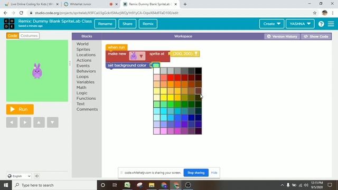Click the Share button
The width and height of the screenshot is (338, 190).
pyautogui.click(x=127, y=24)
